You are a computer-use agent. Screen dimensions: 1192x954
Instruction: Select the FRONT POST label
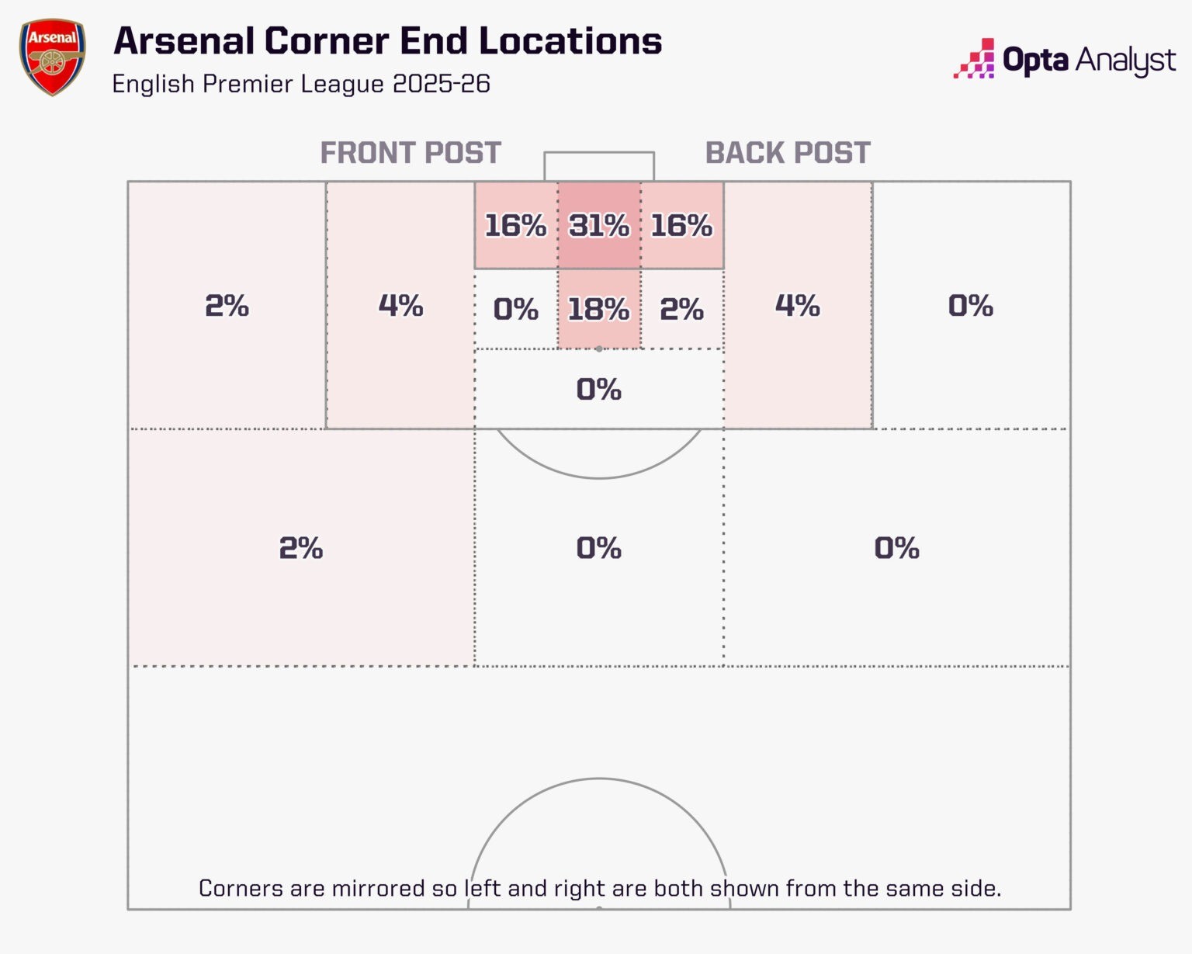click(x=411, y=153)
